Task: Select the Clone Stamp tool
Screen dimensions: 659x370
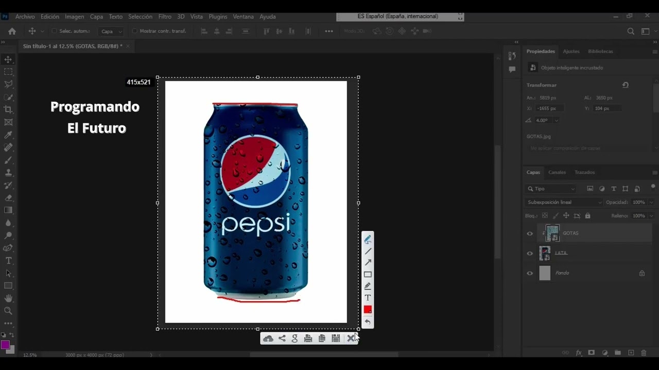Action: [8, 173]
